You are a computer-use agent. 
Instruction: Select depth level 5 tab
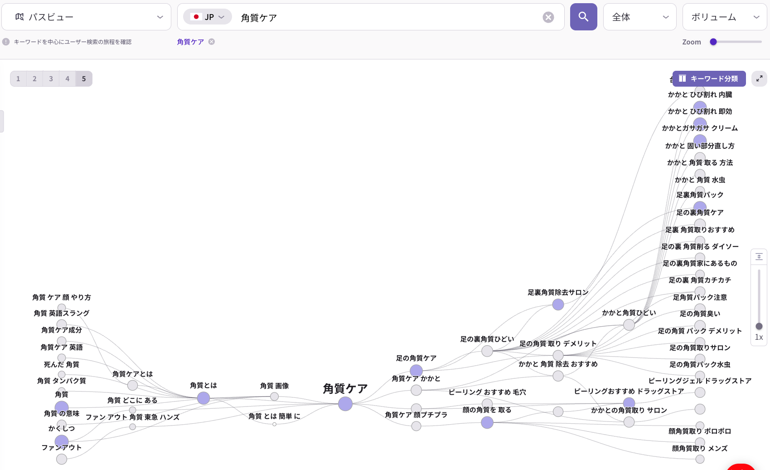pos(84,78)
